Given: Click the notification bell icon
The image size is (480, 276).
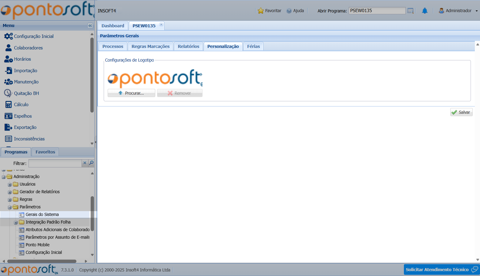Looking at the screenshot, I should 425,11.
